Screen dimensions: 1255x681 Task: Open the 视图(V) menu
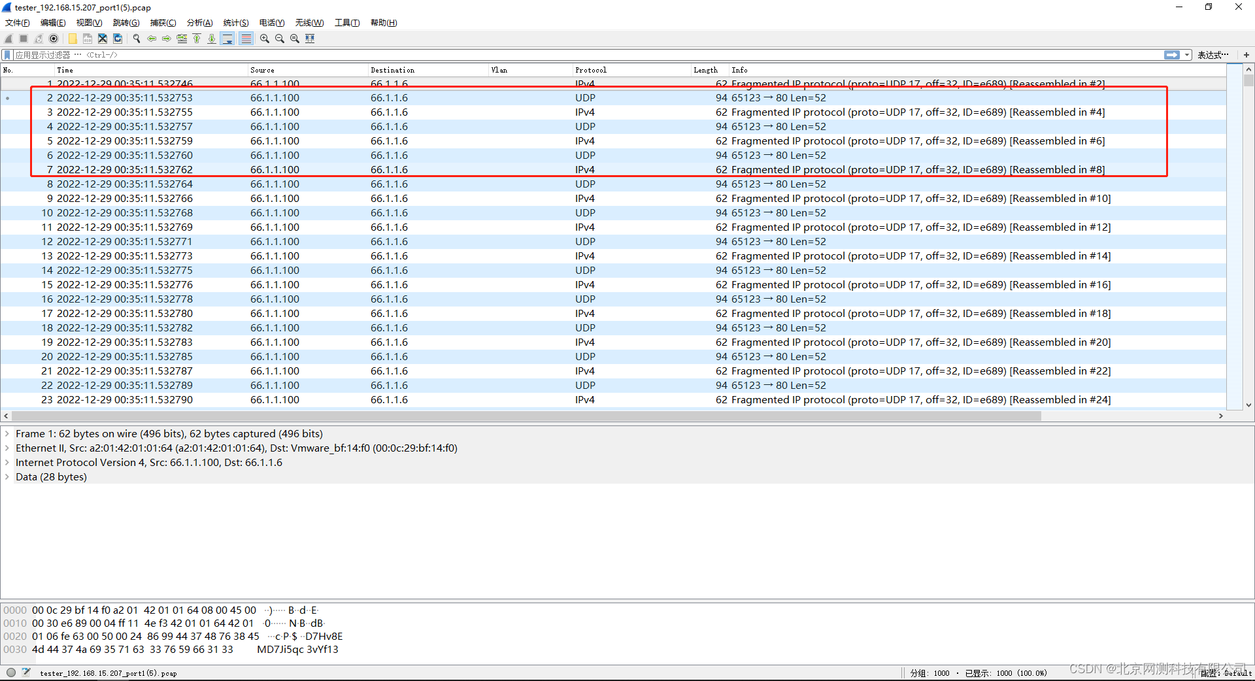[x=89, y=23]
